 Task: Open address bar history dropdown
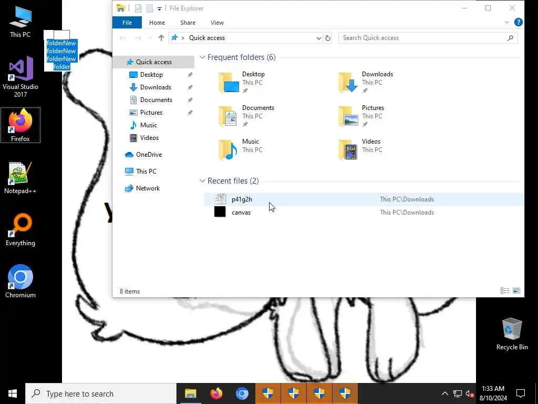click(x=318, y=38)
